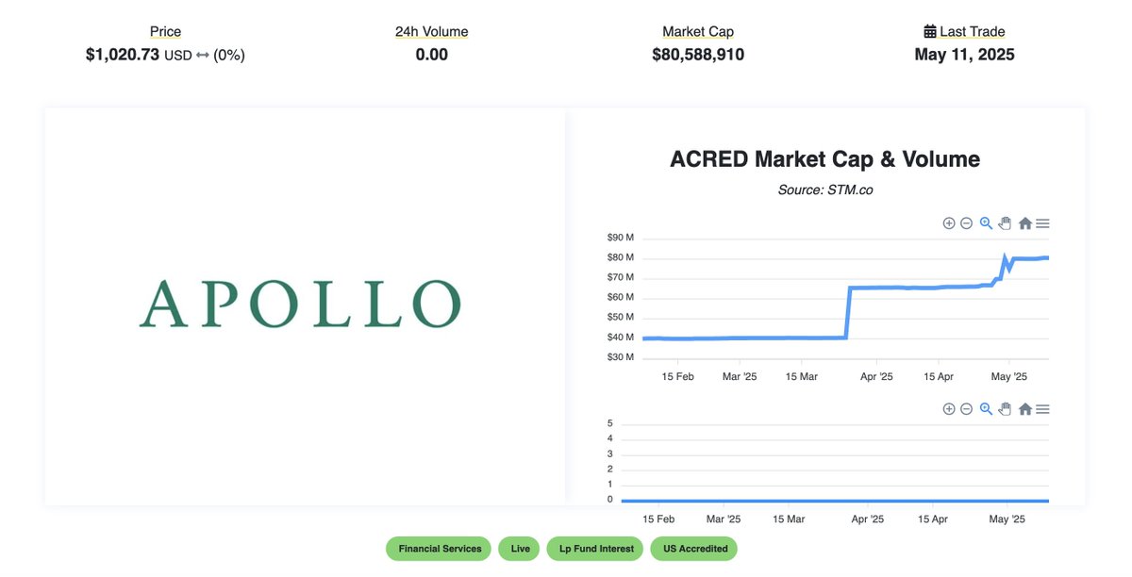Open the volume chart hamburger menu
The image size is (1132, 577).
(1042, 409)
